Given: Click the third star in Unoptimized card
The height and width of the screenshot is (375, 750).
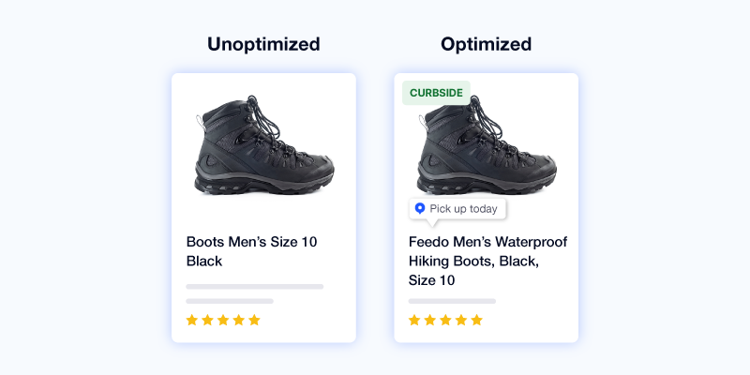Looking at the screenshot, I should [x=223, y=320].
